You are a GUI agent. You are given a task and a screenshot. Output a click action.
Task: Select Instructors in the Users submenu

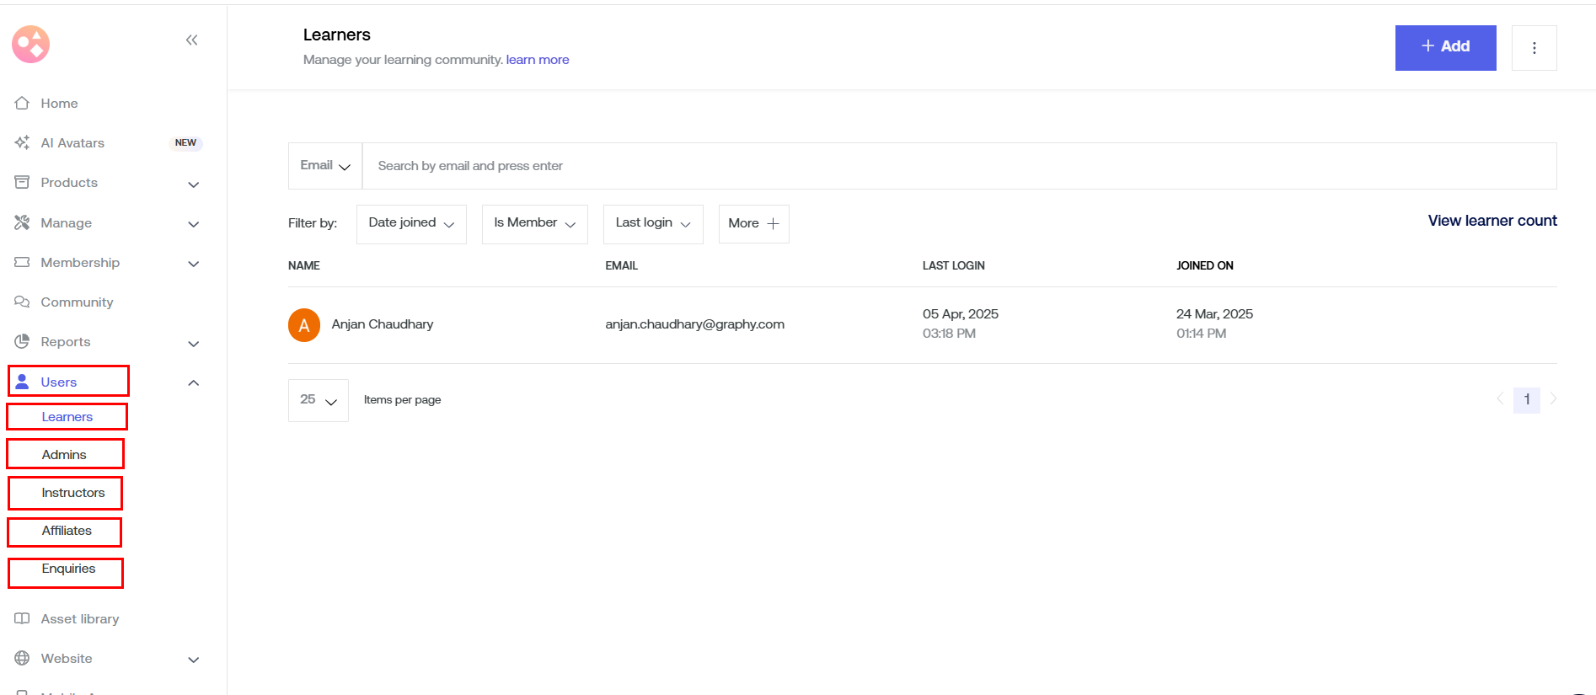click(73, 493)
